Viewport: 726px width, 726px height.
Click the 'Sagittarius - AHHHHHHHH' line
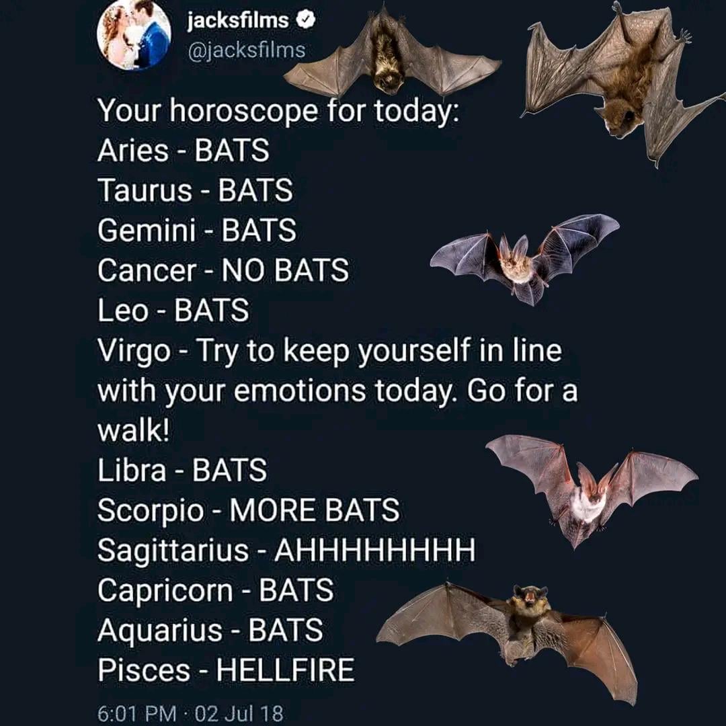pyautogui.click(x=286, y=551)
